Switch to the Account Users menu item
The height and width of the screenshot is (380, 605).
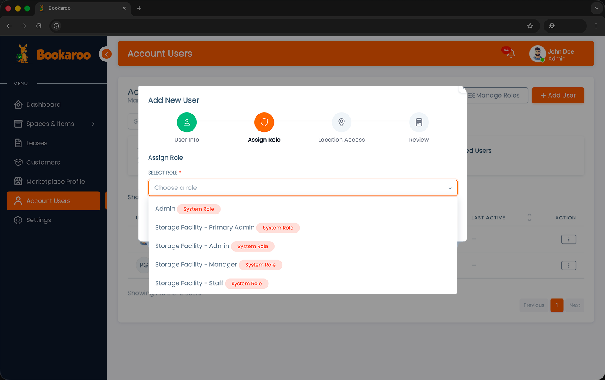(48, 201)
